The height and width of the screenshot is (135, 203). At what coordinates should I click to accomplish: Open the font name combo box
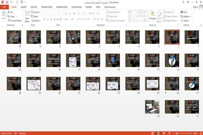[x=51, y=14]
